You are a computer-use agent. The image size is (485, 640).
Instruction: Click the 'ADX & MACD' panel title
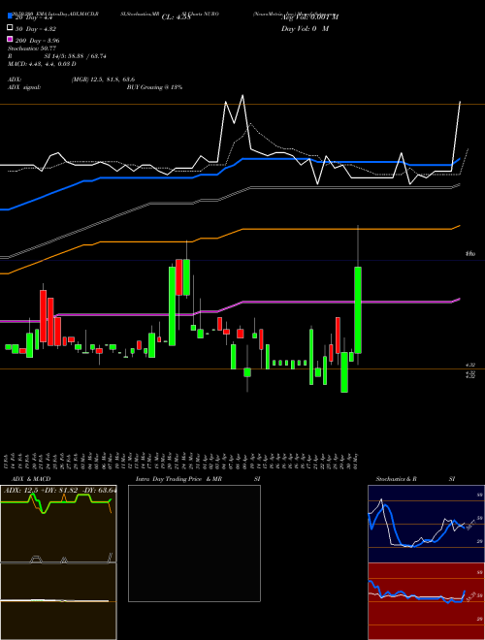(31, 479)
